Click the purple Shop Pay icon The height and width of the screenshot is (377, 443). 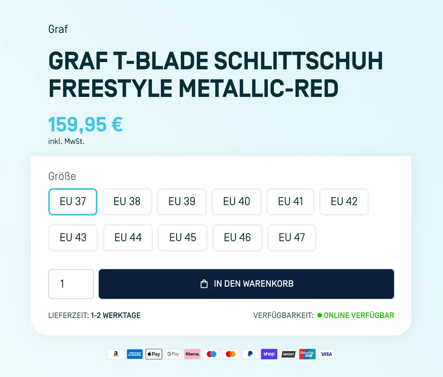[x=269, y=354]
